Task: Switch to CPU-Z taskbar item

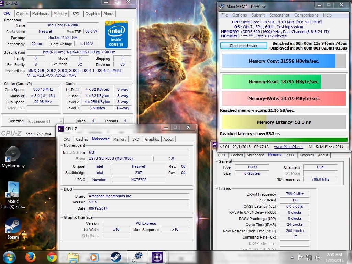Action: point(157,257)
